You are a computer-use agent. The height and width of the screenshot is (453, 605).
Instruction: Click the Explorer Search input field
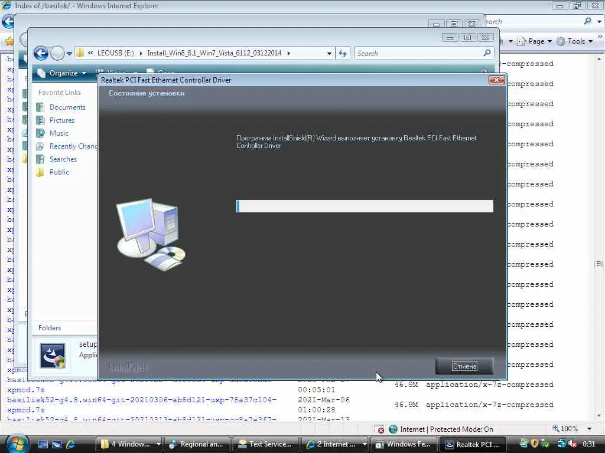click(x=419, y=53)
